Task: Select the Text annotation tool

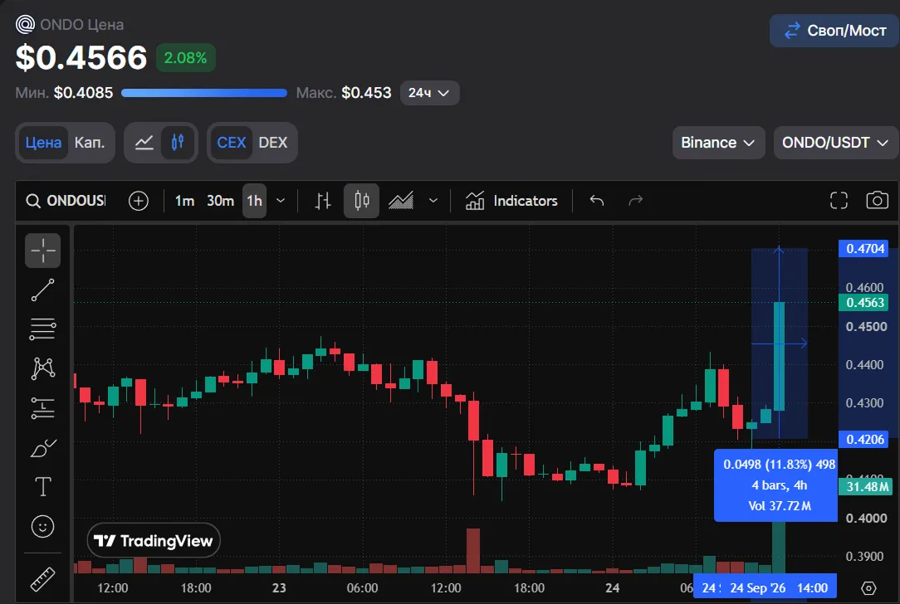Action: [42, 487]
